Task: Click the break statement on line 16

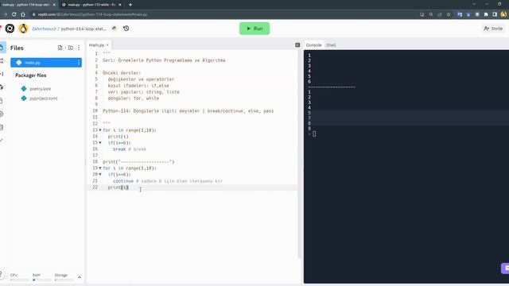Action: 119,149
